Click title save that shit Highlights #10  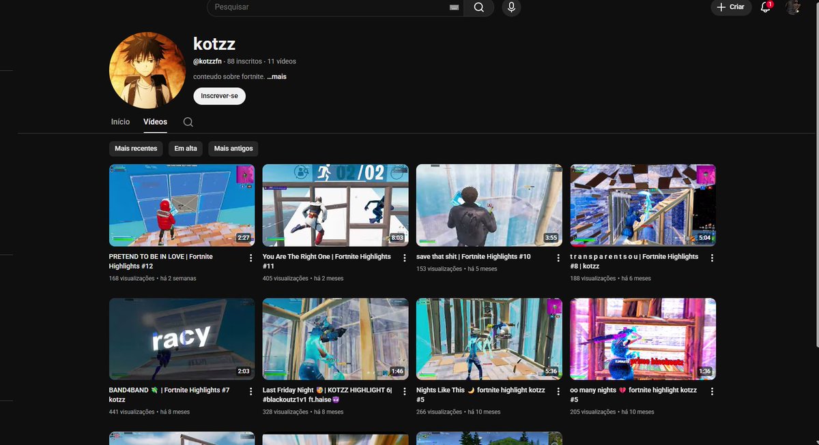474,257
